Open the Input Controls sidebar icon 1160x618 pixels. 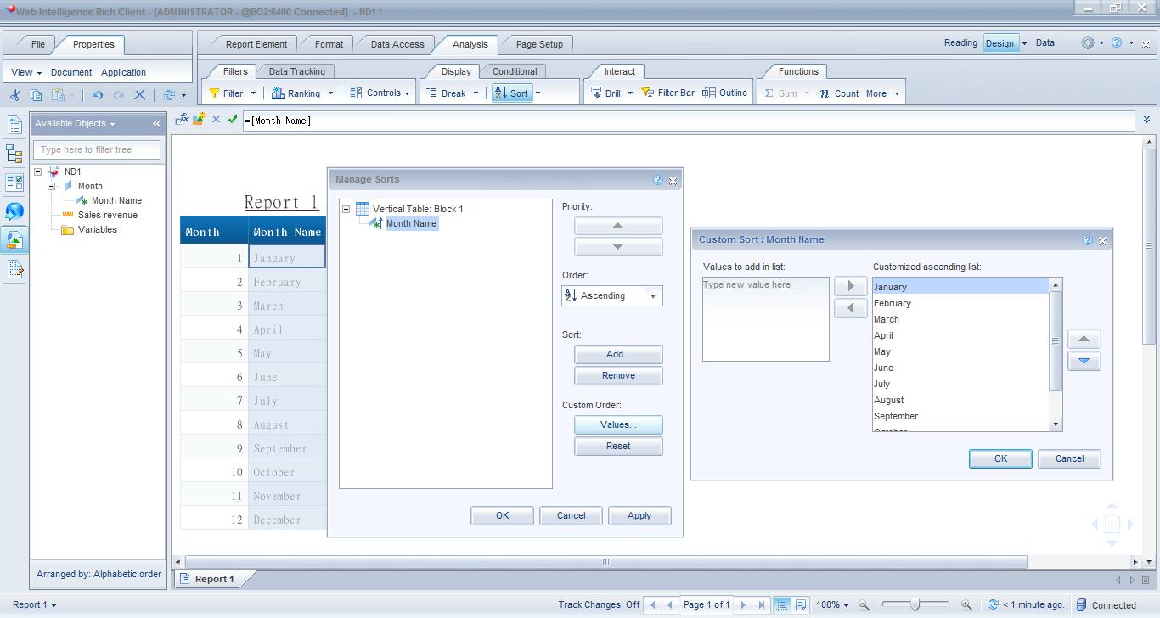pyautogui.click(x=13, y=183)
